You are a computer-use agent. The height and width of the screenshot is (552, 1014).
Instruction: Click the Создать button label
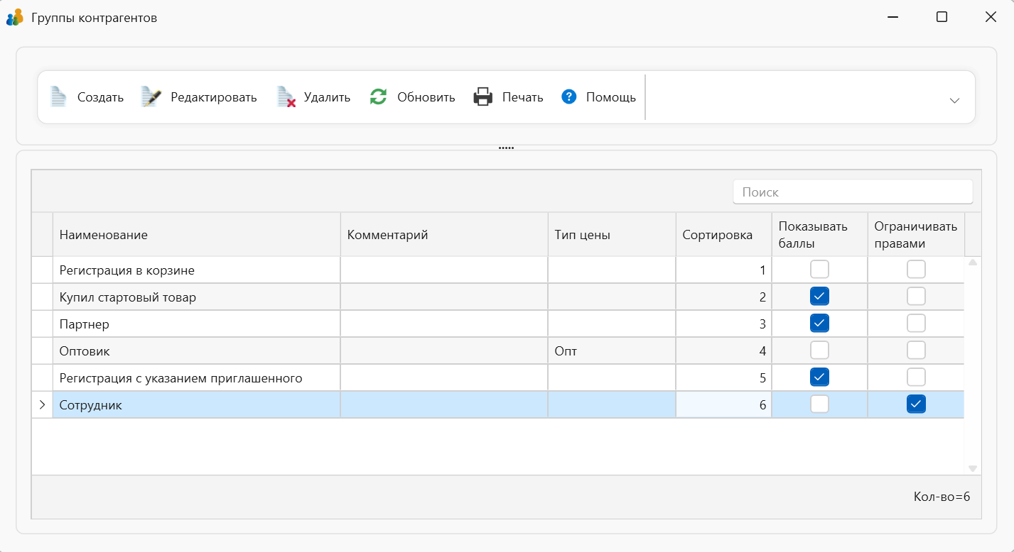point(100,97)
